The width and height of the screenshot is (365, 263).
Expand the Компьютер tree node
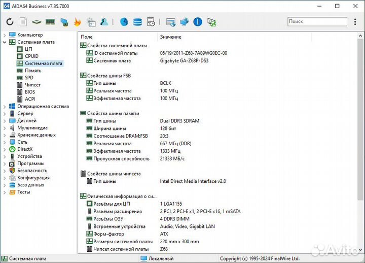[x=5, y=35]
